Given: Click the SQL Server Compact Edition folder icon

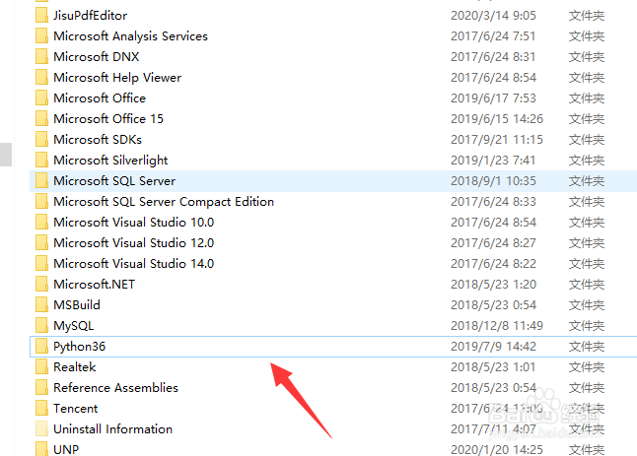Looking at the screenshot, I should [41, 202].
